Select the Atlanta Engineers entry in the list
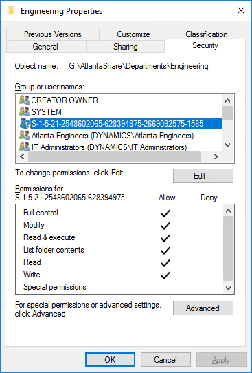The image size is (252, 373). coord(113,136)
